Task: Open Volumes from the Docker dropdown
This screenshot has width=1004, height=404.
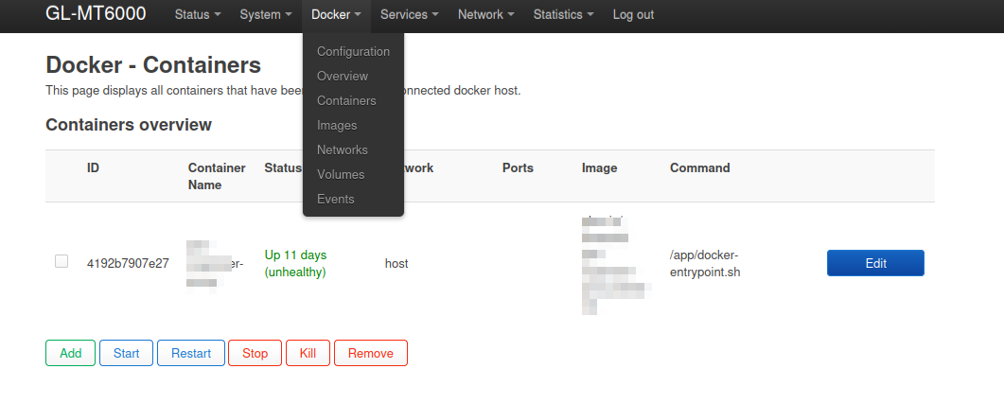Action: 341,174
